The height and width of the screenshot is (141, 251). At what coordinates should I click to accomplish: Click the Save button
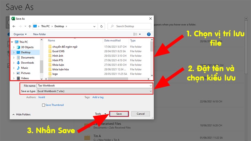tap(119, 114)
